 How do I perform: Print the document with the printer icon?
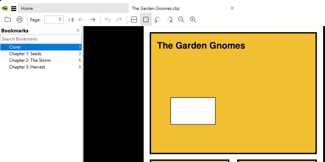(20, 20)
